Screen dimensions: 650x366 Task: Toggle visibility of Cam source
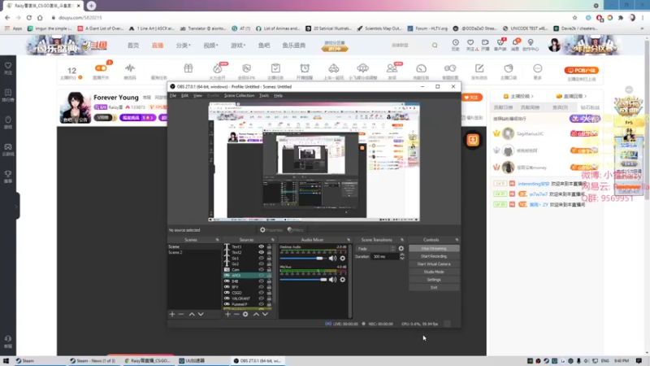click(261, 270)
